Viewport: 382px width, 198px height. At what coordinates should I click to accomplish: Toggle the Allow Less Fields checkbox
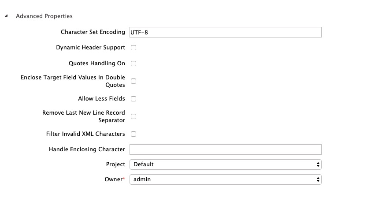(134, 99)
